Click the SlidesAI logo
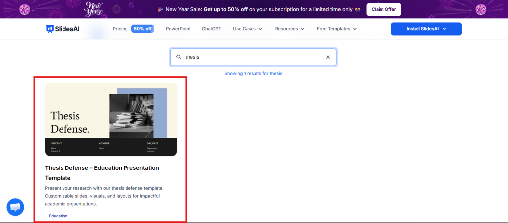This screenshot has height=223, width=508. tap(62, 29)
